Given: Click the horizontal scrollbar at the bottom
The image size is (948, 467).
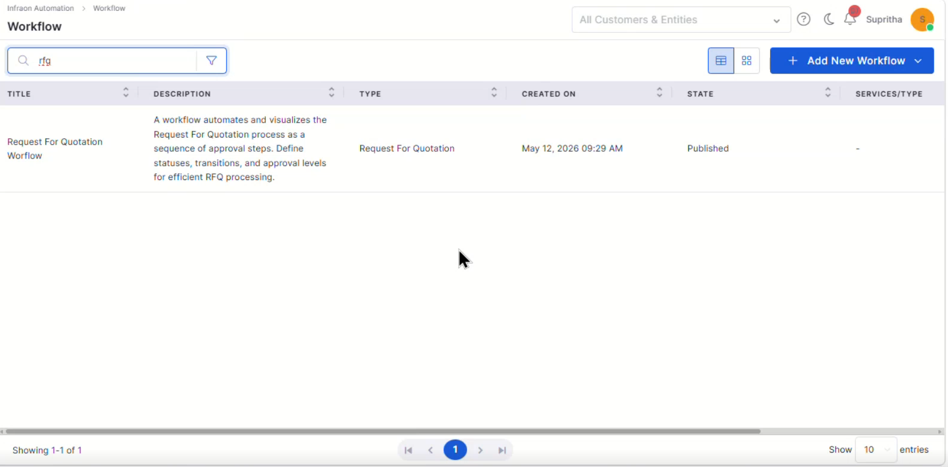Looking at the screenshot, I should click(383, 431).
